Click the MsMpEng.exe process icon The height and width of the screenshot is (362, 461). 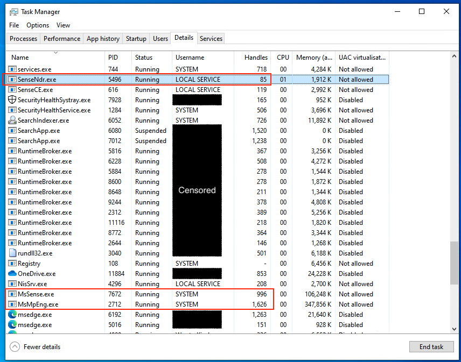click(12, 304)
